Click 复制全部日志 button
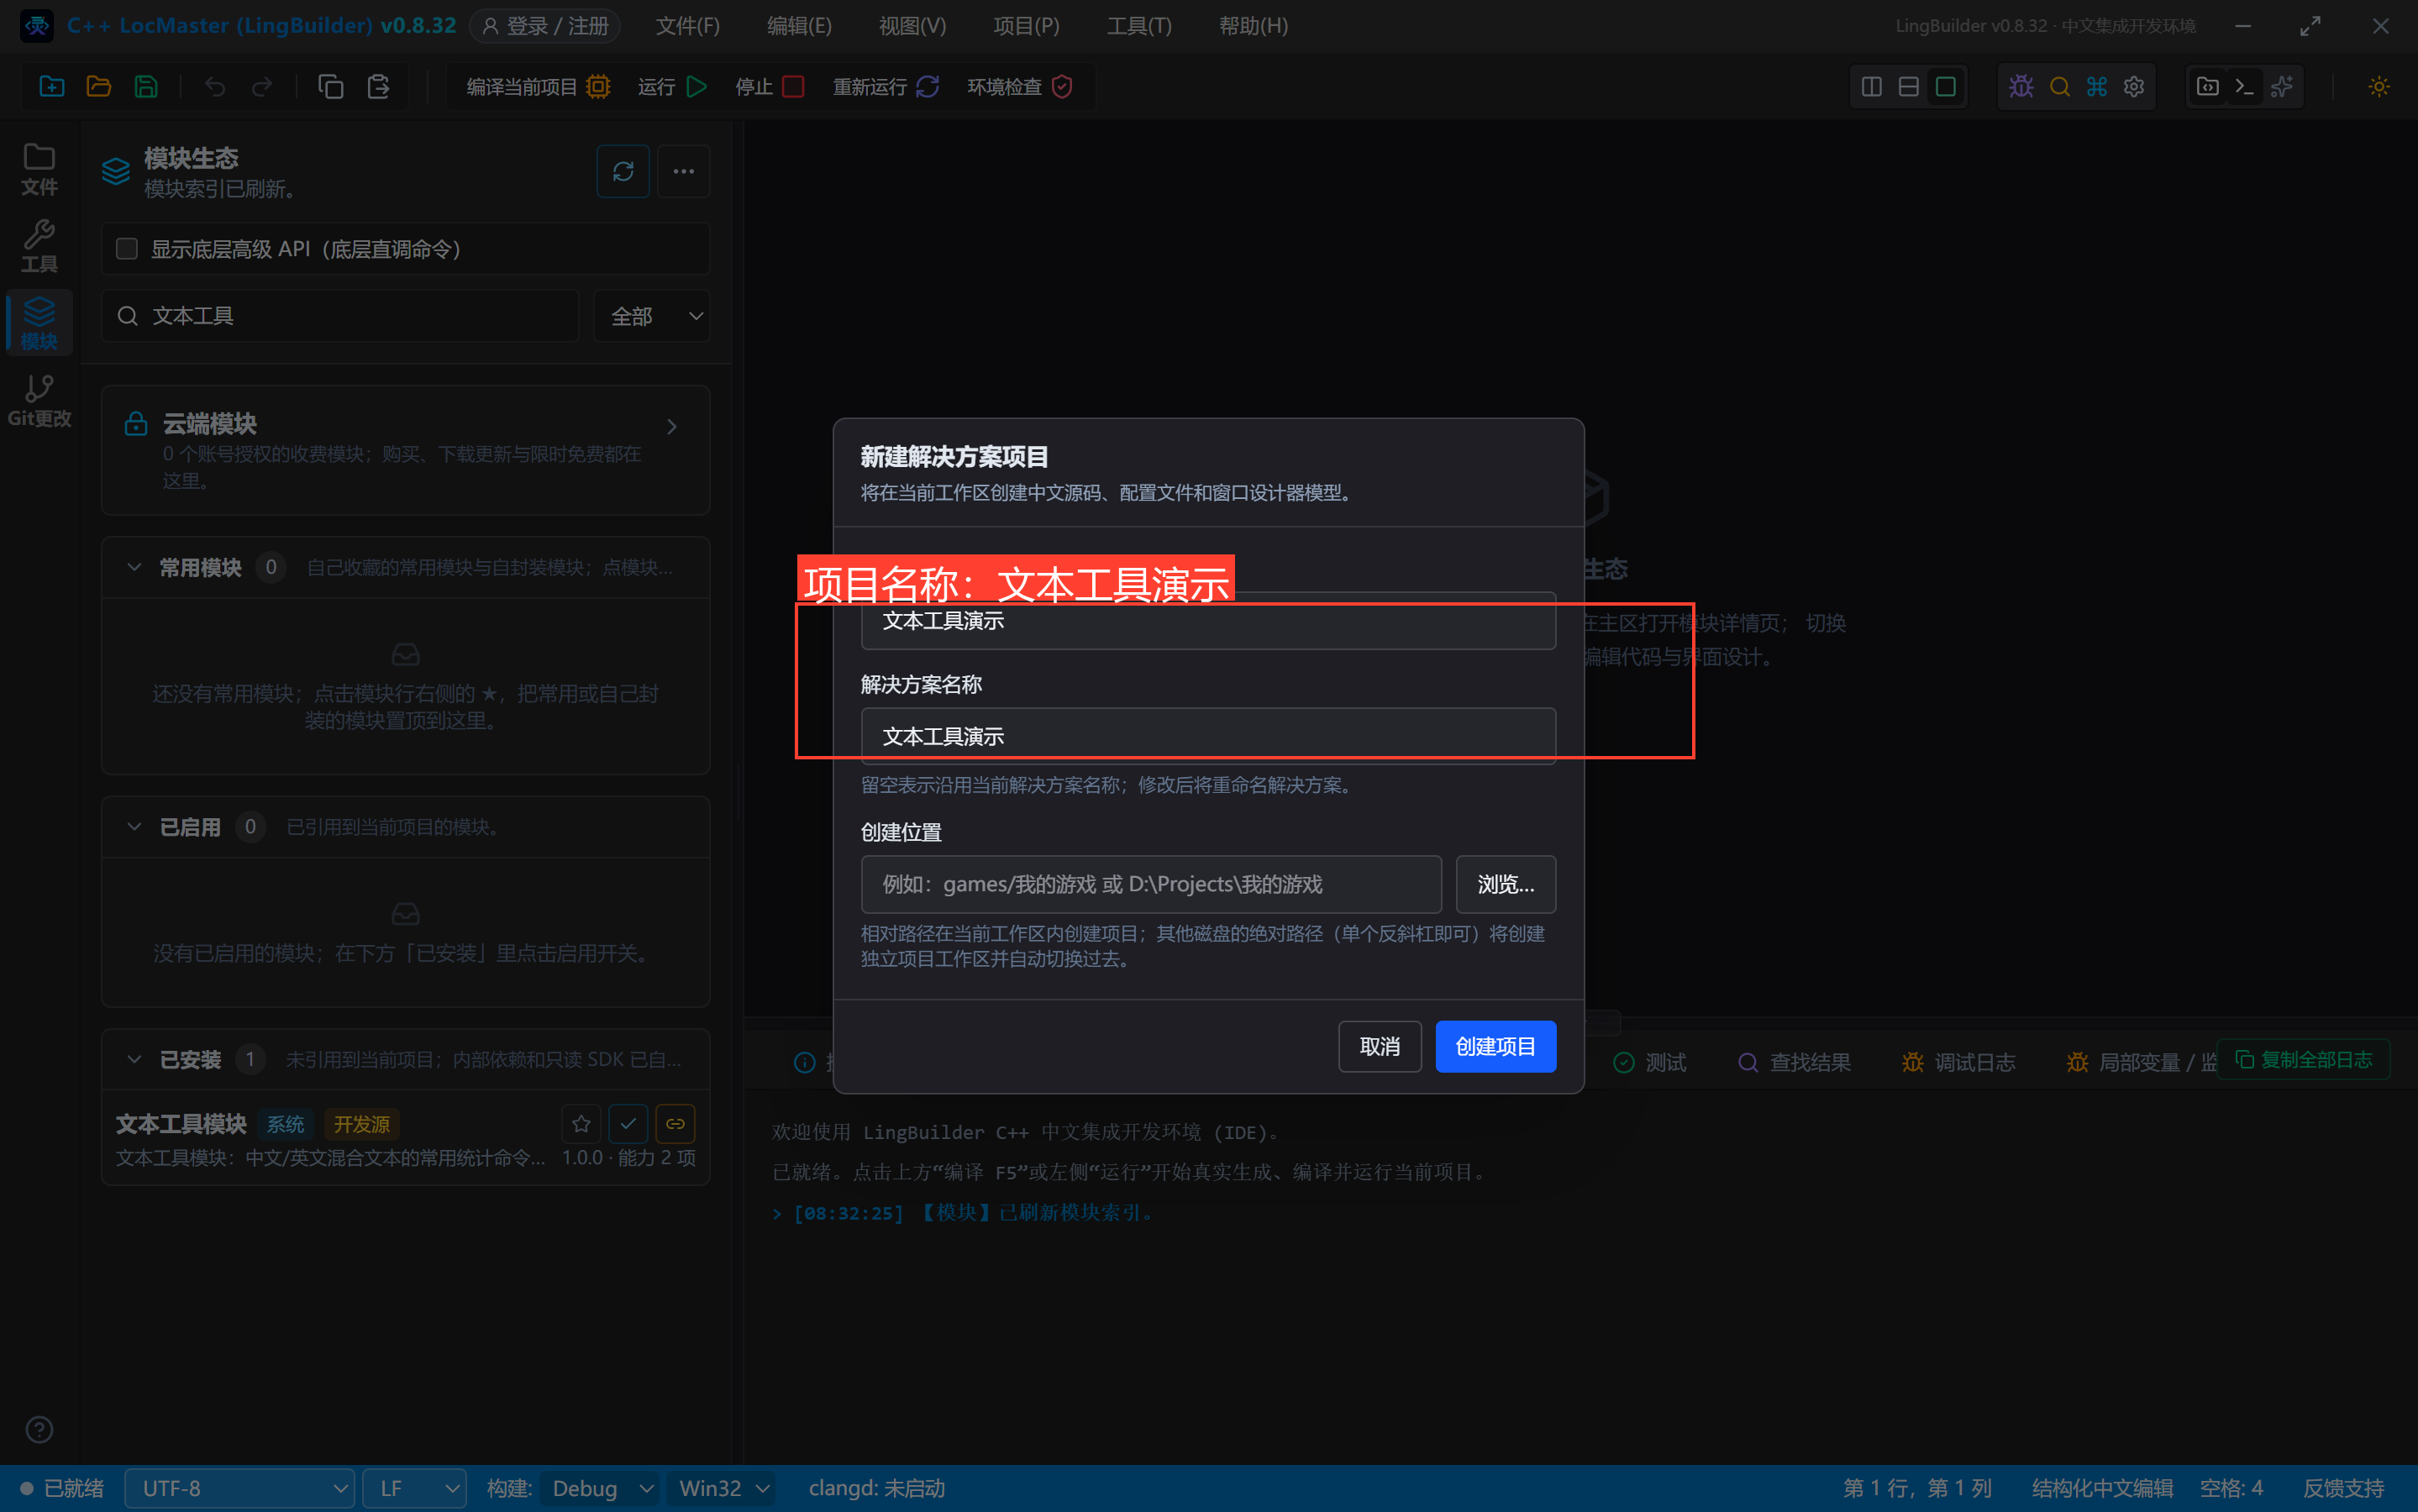Viewport: 2418px width, 1512px height. [x=2303, y=1059]
